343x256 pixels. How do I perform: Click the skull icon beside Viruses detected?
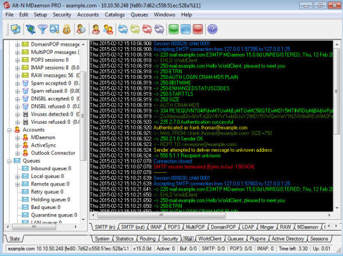click(25, 114)
